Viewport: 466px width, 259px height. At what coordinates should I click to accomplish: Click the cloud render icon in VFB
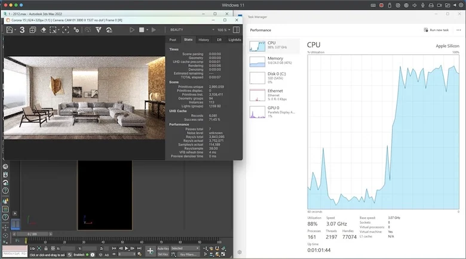[109, 30]
